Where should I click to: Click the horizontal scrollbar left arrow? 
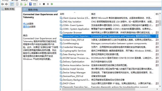pos(60,89)
